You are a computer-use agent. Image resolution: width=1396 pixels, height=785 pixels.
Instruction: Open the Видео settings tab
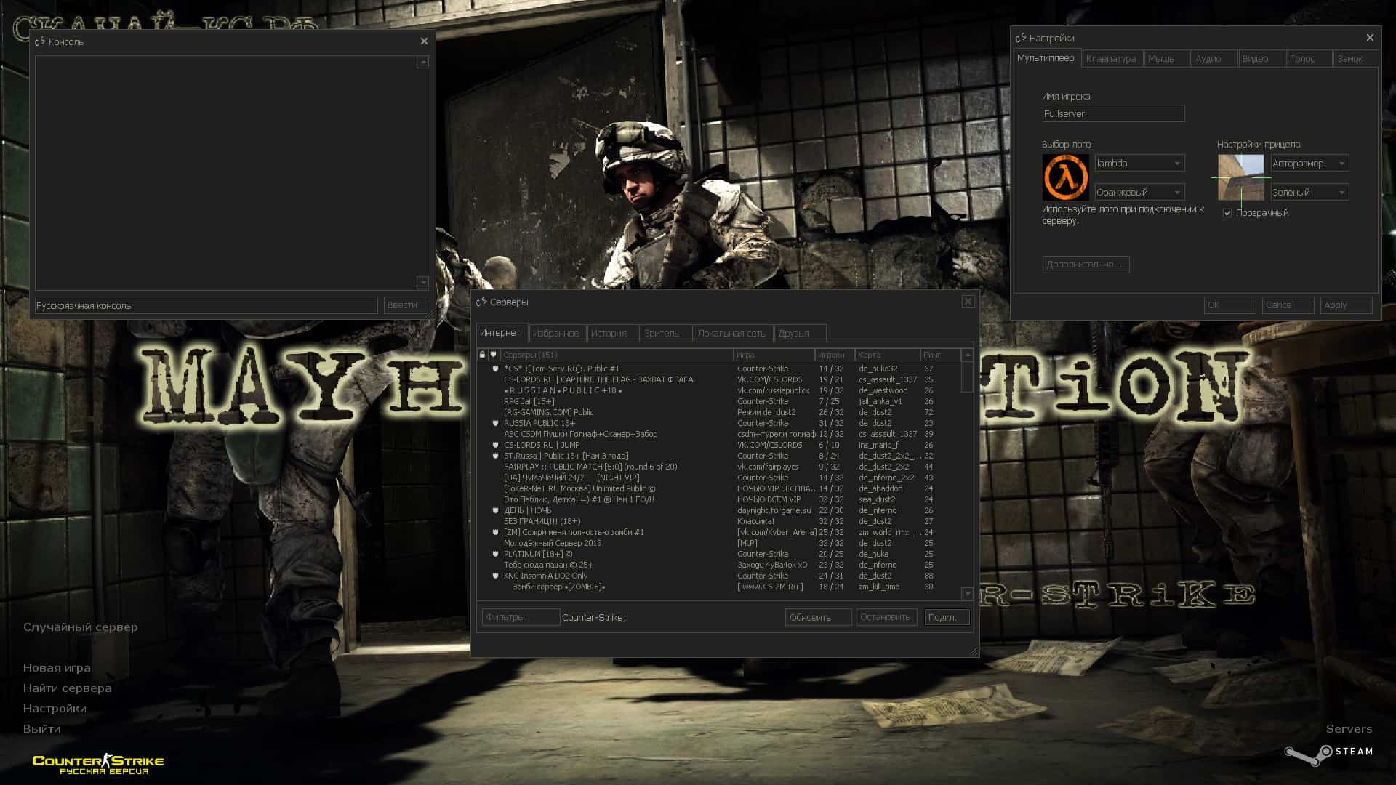(x=1261, y=59)
